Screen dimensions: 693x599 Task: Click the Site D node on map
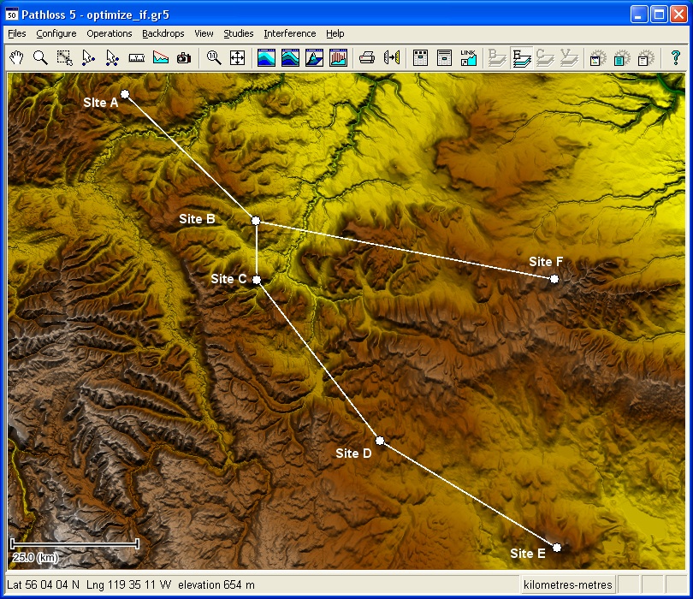(x=380, y=441)
